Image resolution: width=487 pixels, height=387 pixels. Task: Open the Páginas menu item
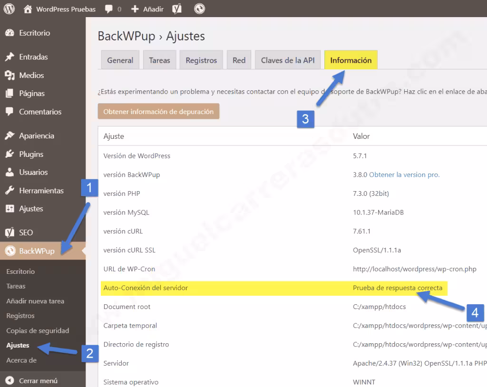(32, 94)
